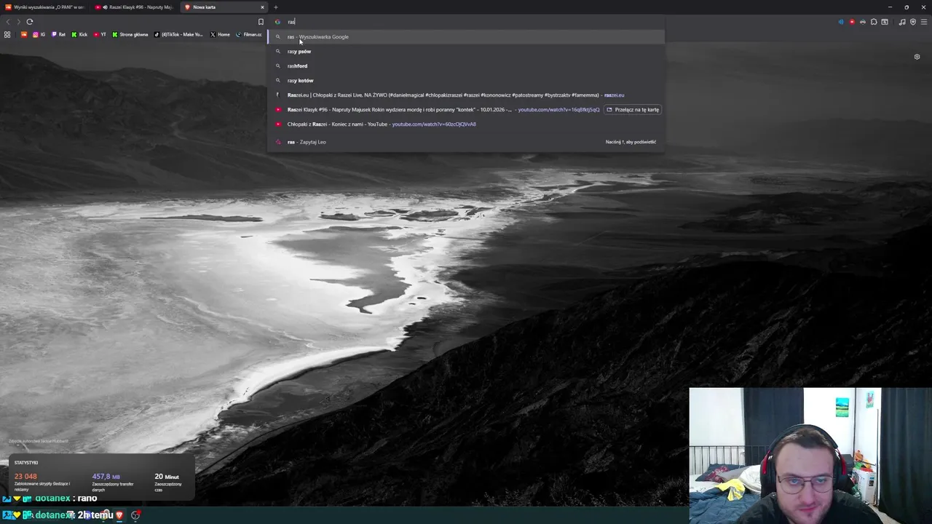Bookmark this page with the bookmark icon
This screenshot has width=932, height=524.
pos(261,22)
